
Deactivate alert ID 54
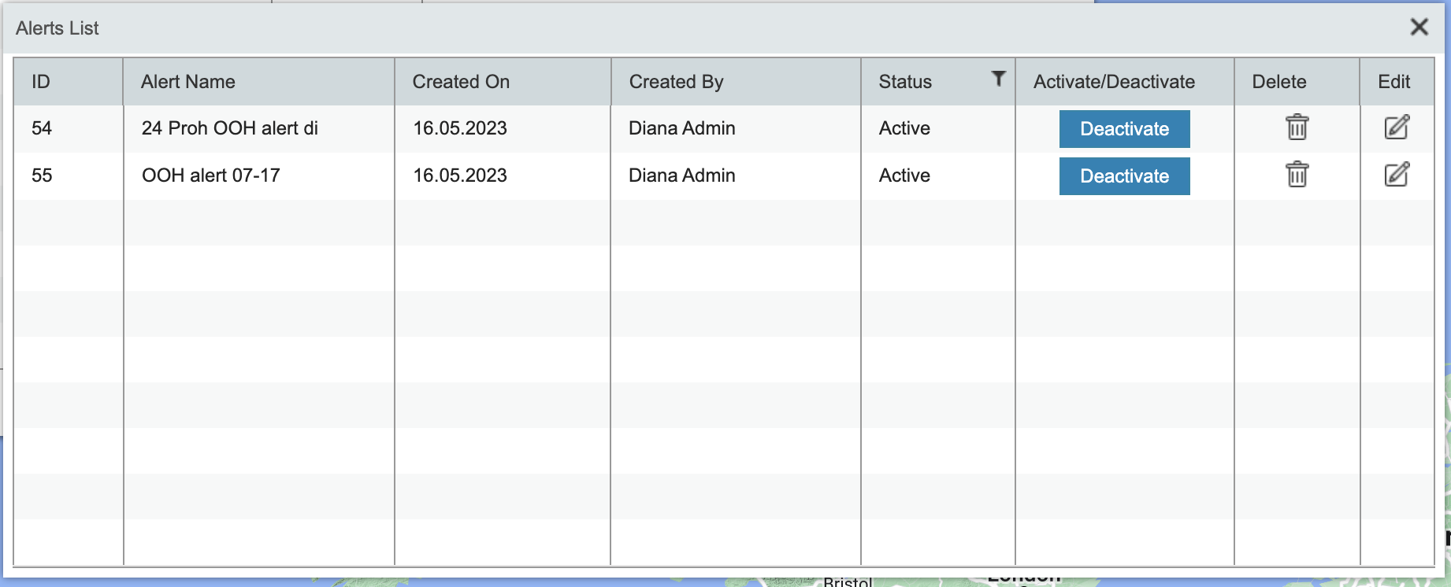pyautogui.click(x=1124, y=129)
